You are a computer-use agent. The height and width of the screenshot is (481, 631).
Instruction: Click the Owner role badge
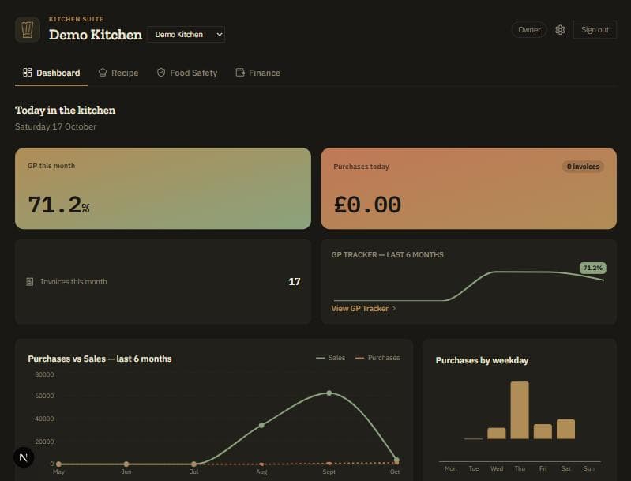pyautogui.click(x=529, y=30)
